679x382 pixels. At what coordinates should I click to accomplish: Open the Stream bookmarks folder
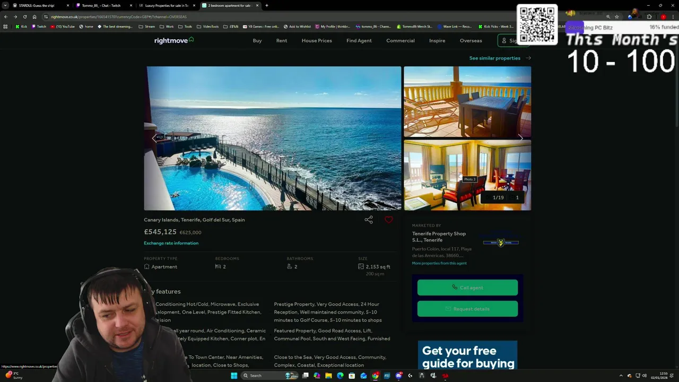click(147, 27)
